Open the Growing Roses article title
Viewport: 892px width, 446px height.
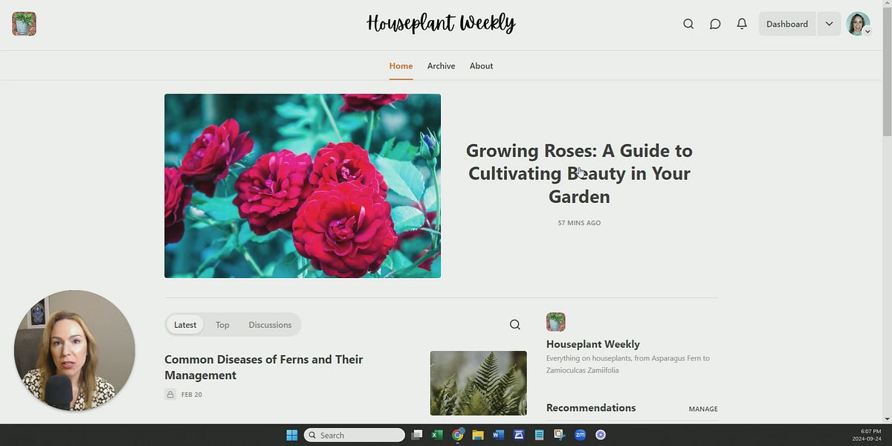[579, 172]
